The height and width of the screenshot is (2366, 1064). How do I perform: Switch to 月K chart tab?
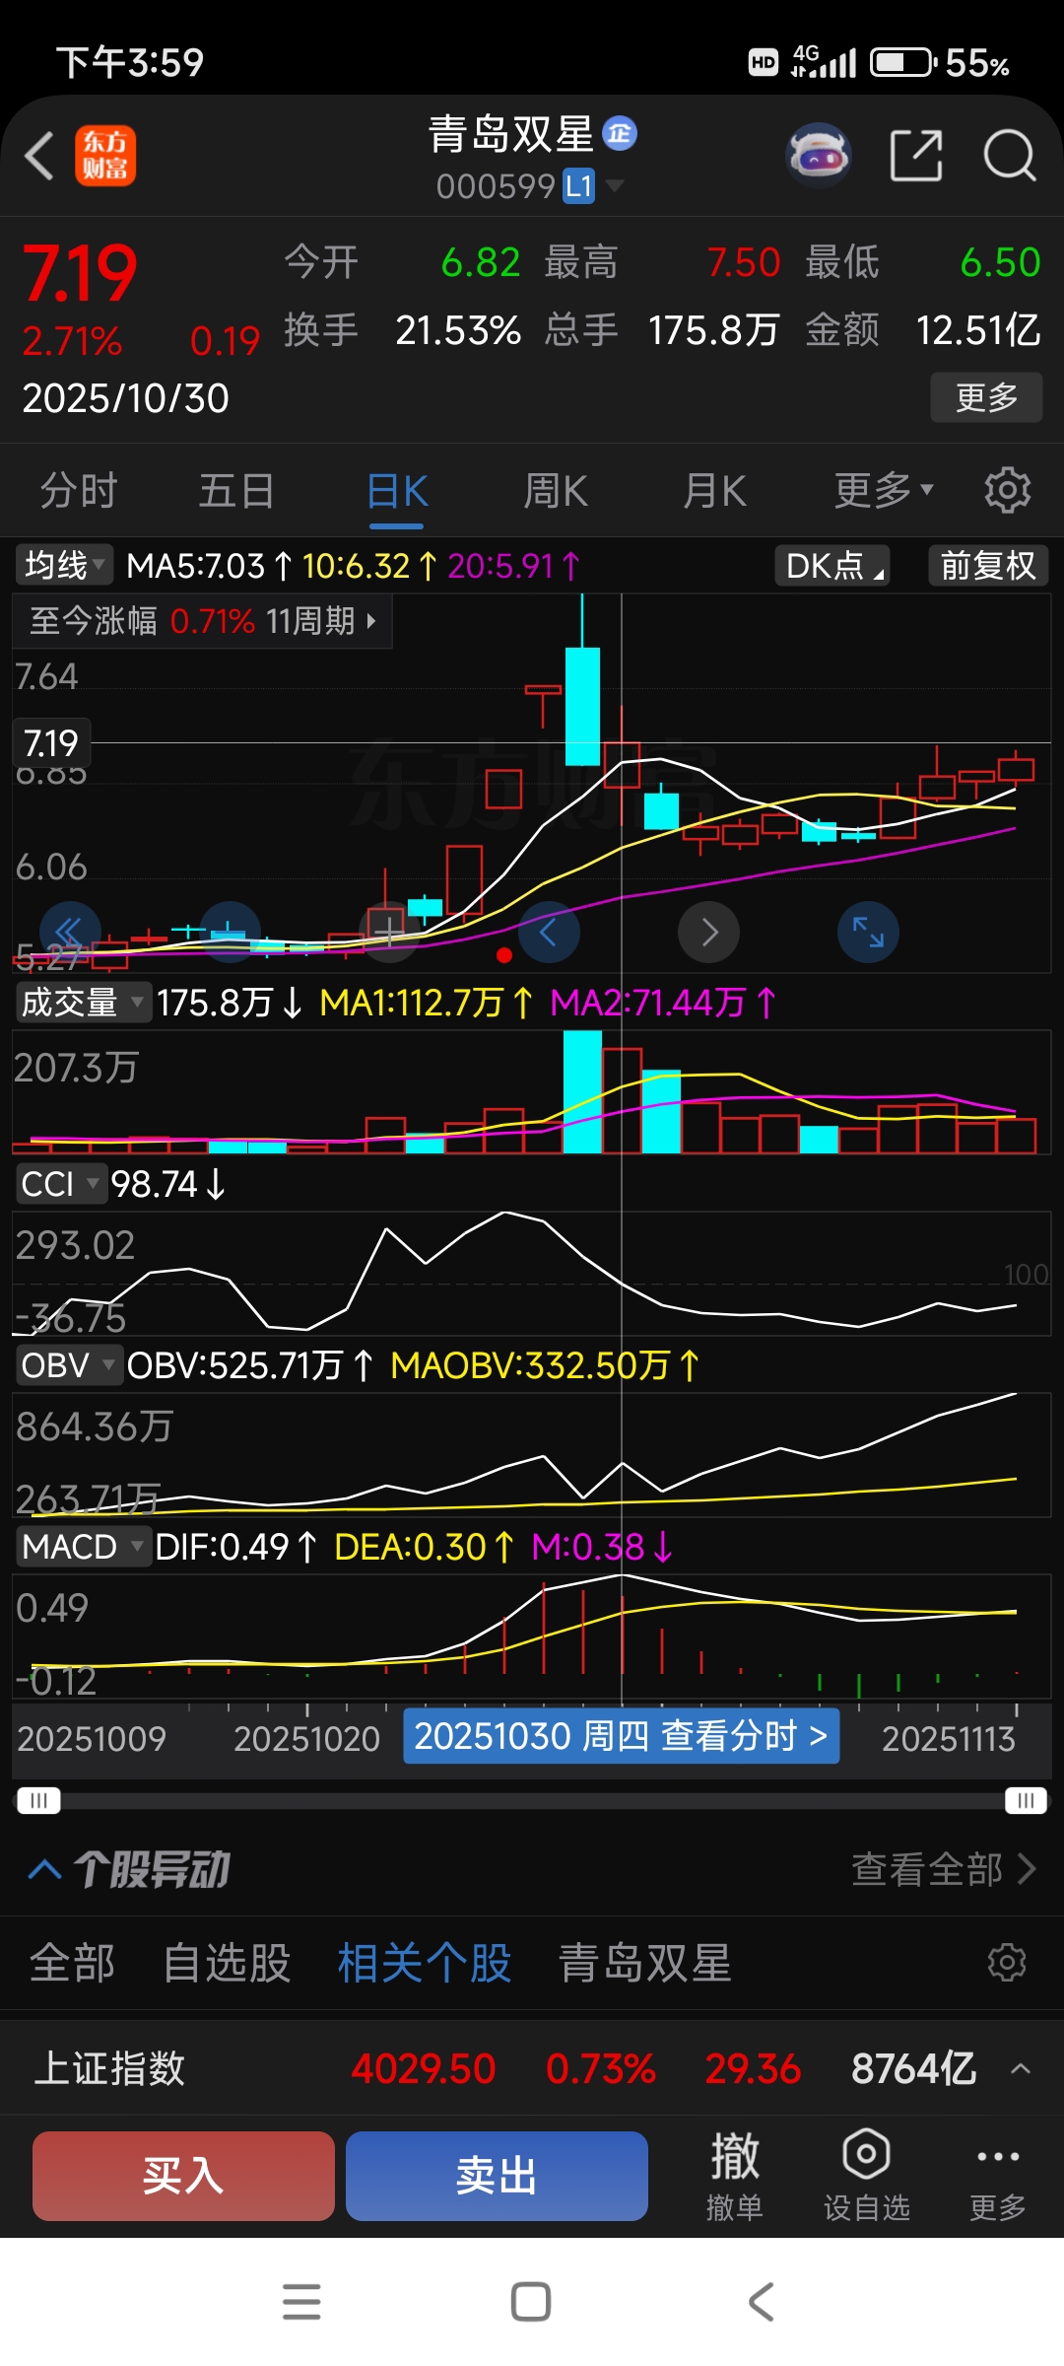pyautogui.click(x=715, y=490)
